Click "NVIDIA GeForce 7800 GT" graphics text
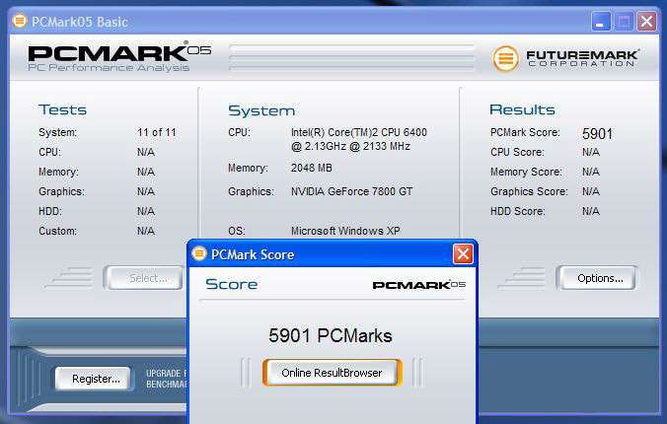This screenshot has height=424, width=667. tap(351, 191)
